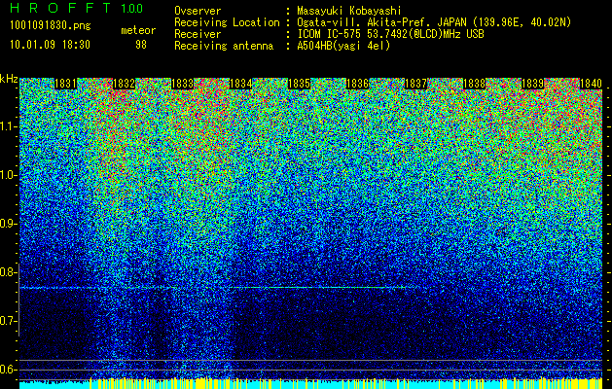Click the Receiving antenna label
Screen dimensions: 612x389
tap(224, 46)
